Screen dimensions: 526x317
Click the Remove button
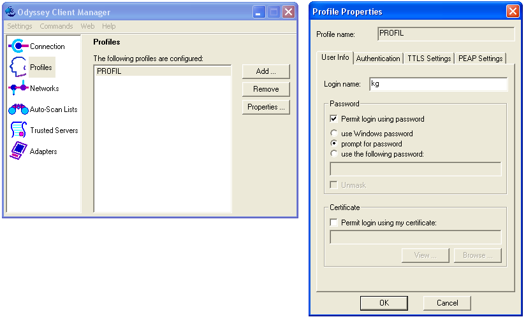click(x=266, y=89)
